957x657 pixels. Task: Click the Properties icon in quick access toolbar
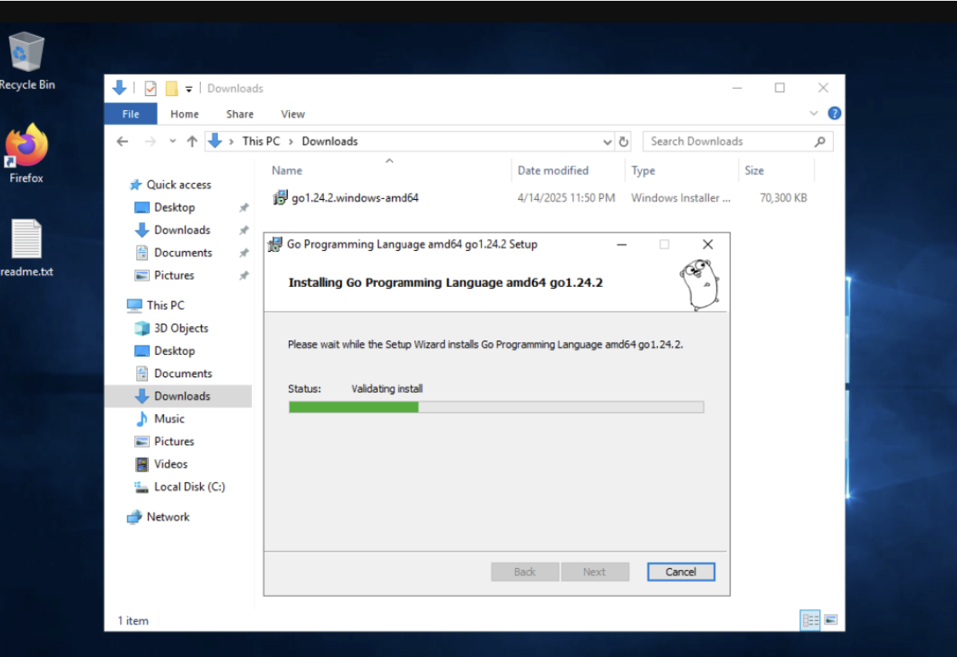click(x=150, y=89)
